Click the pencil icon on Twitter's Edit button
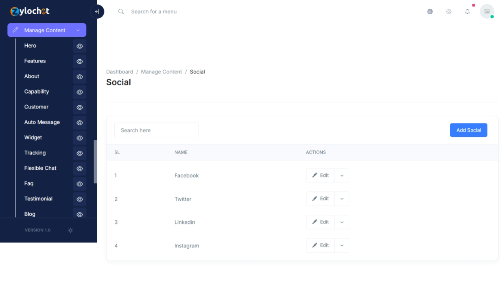The height and width of the screenshot is (292, 502). click(314, 199)
